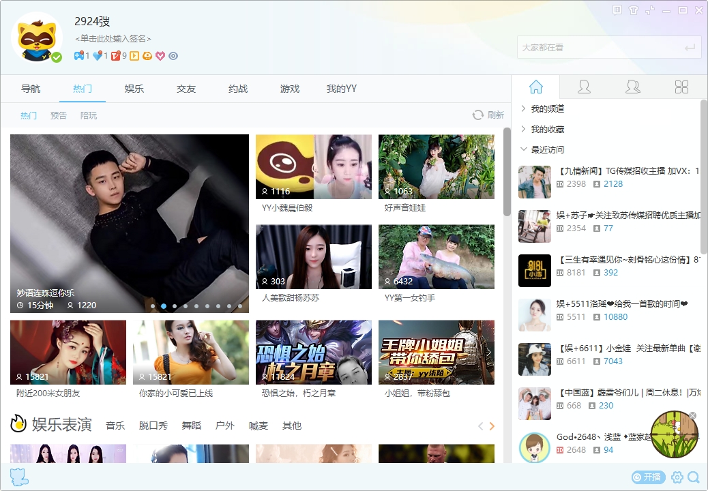Open the floating duck-hunt crosshair widget
The height and width of the screenshot is (491, 708).
(x=674, y=434)
